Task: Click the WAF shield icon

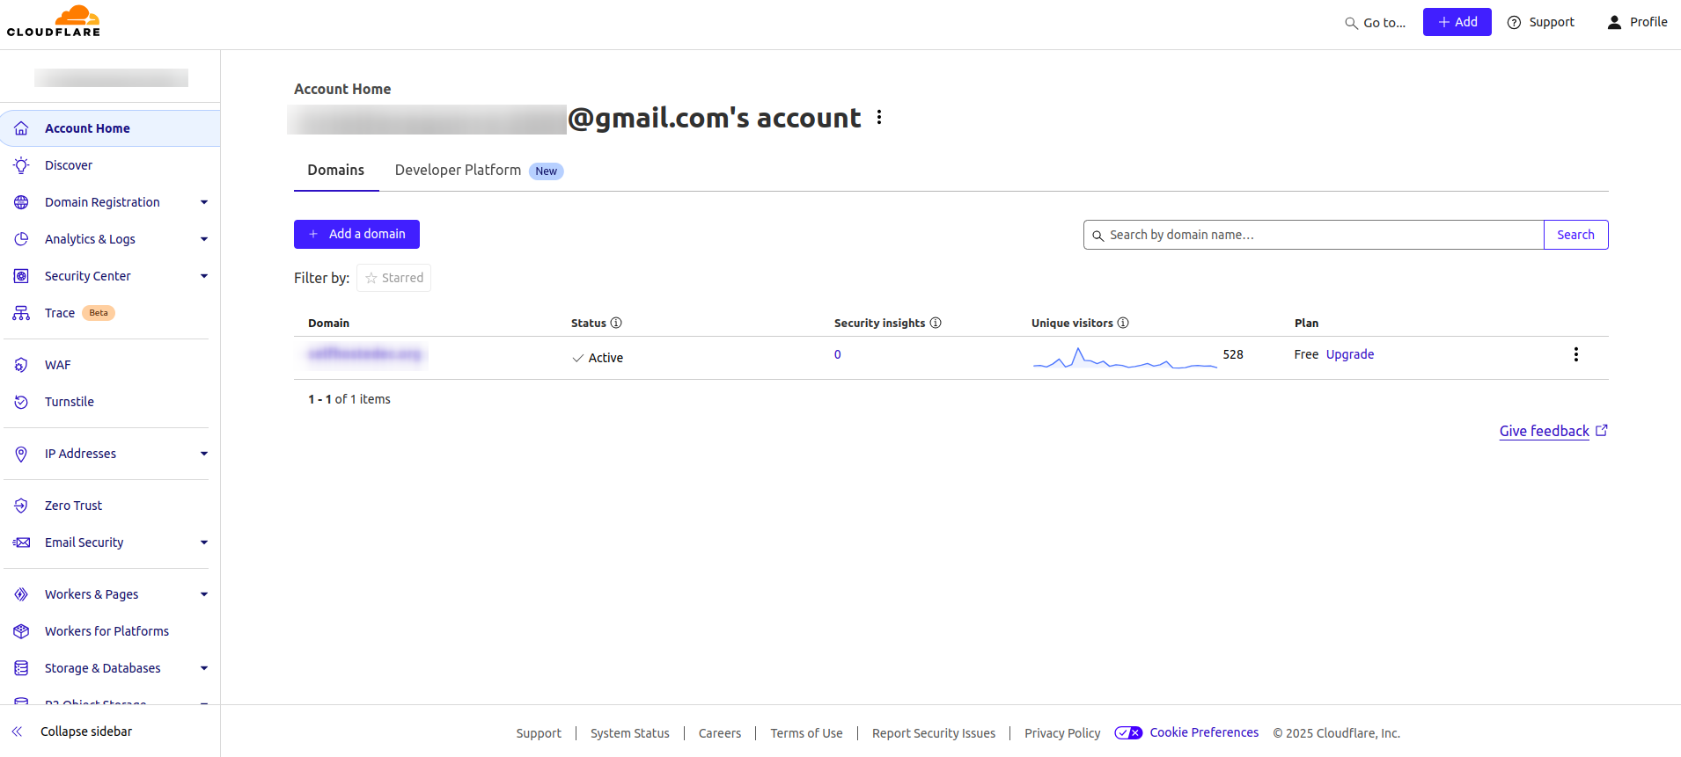Action: [x=21, y=365]
